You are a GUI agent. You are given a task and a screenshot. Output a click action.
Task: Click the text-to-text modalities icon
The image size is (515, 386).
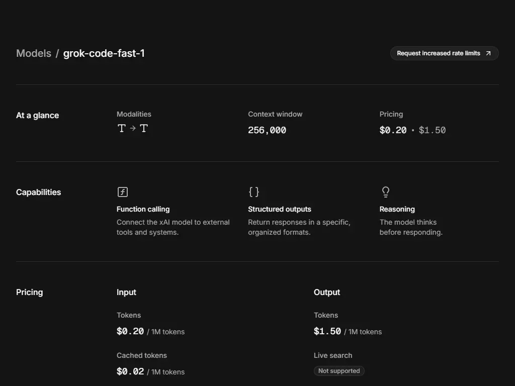(133, 128)
